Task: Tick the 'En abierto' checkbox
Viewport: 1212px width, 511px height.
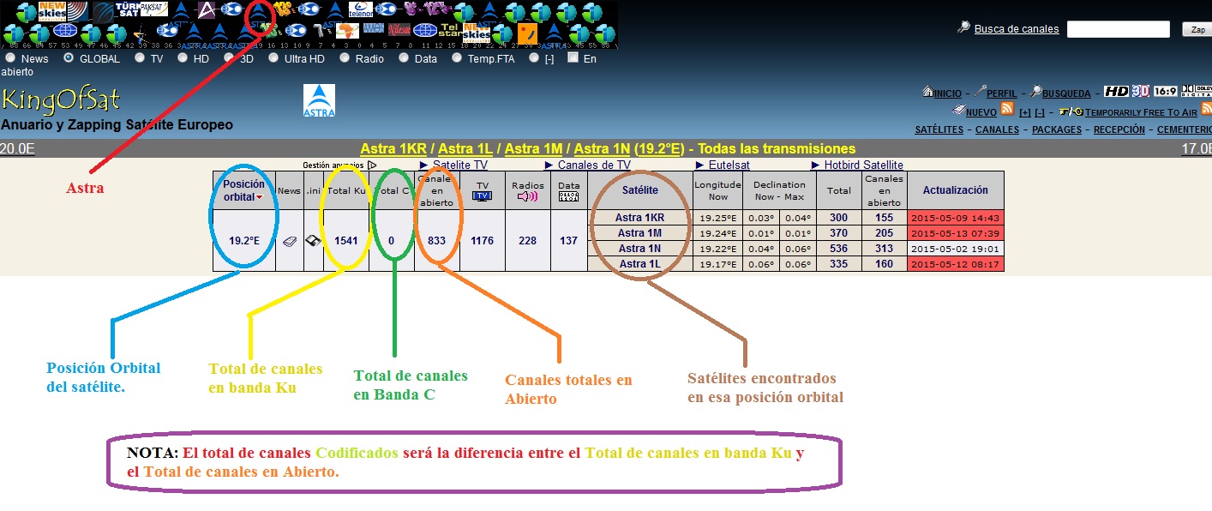Action: [573, 57]
